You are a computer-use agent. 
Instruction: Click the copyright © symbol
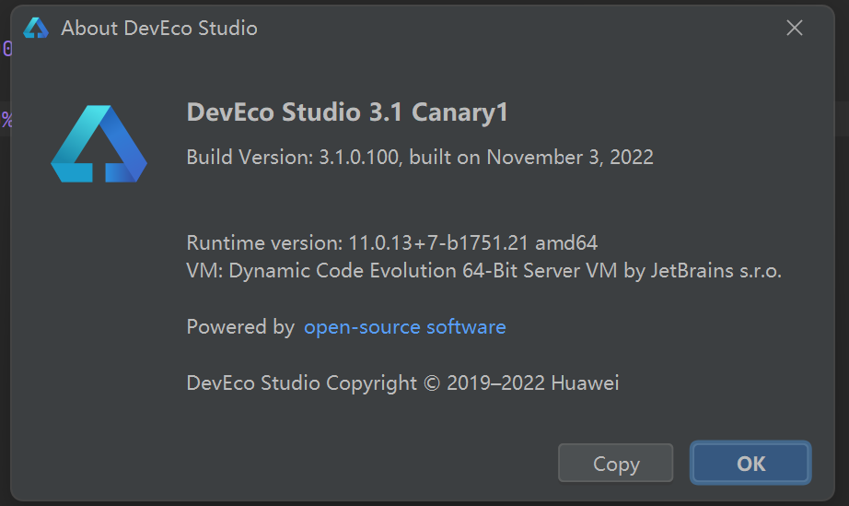(432, 383)
